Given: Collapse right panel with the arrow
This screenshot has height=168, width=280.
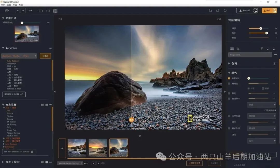Looking at the screenshot, I should [x=225, y=92].
